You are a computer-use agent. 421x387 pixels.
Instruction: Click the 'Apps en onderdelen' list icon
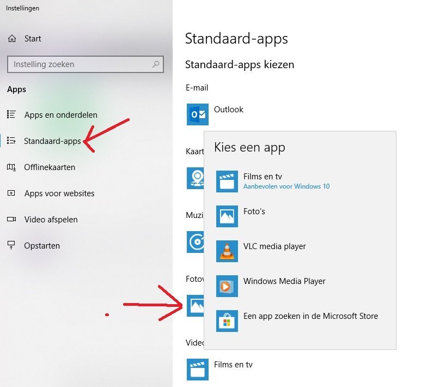(11, 114)
